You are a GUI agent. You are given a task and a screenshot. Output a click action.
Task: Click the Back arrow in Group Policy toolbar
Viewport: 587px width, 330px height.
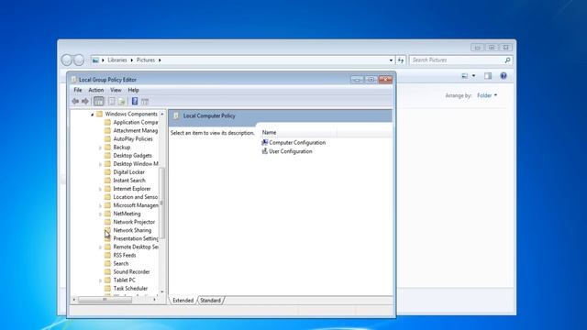click(75, 101)
